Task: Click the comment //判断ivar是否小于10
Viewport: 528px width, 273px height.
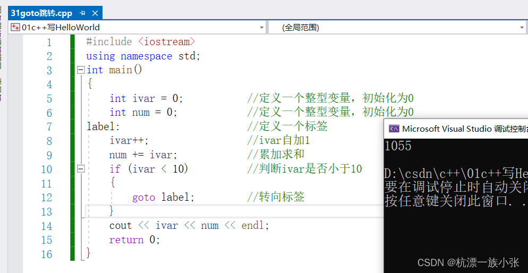Action: 304,169
